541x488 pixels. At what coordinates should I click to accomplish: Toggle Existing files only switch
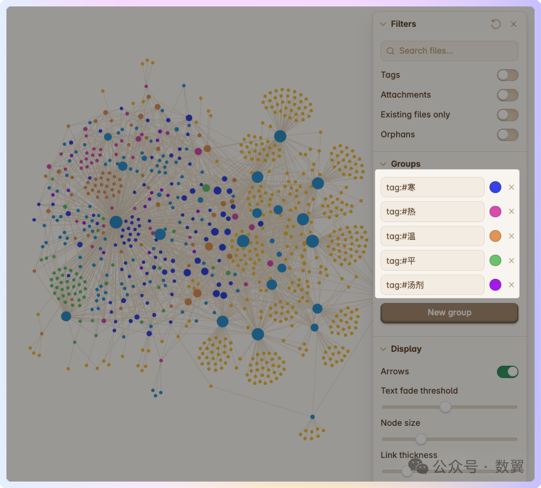tap(507, 115)
